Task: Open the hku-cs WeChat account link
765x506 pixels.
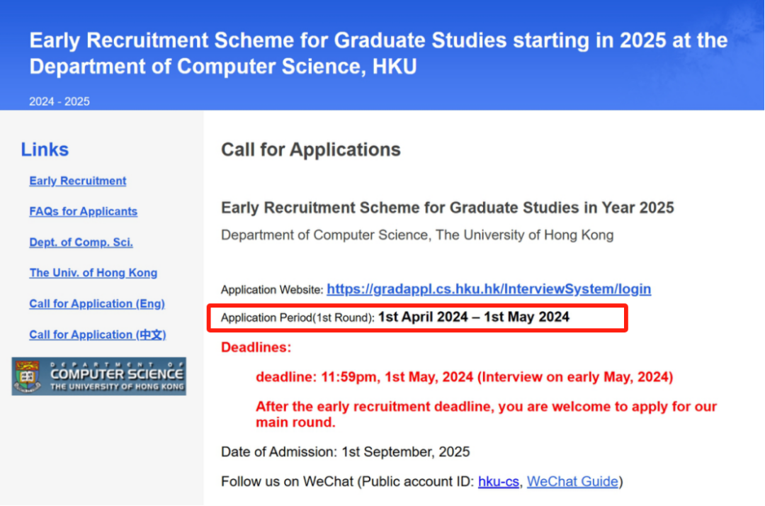Action: [x=498, y=482]
